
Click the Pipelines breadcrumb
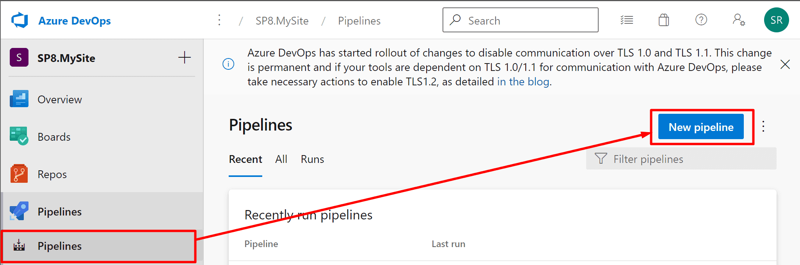(x=359, y=21)
